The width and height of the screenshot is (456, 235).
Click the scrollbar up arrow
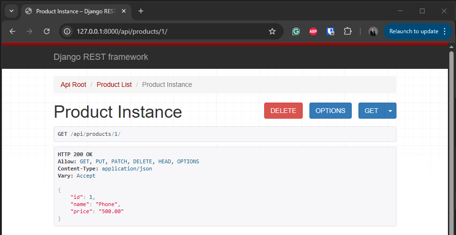451,47
